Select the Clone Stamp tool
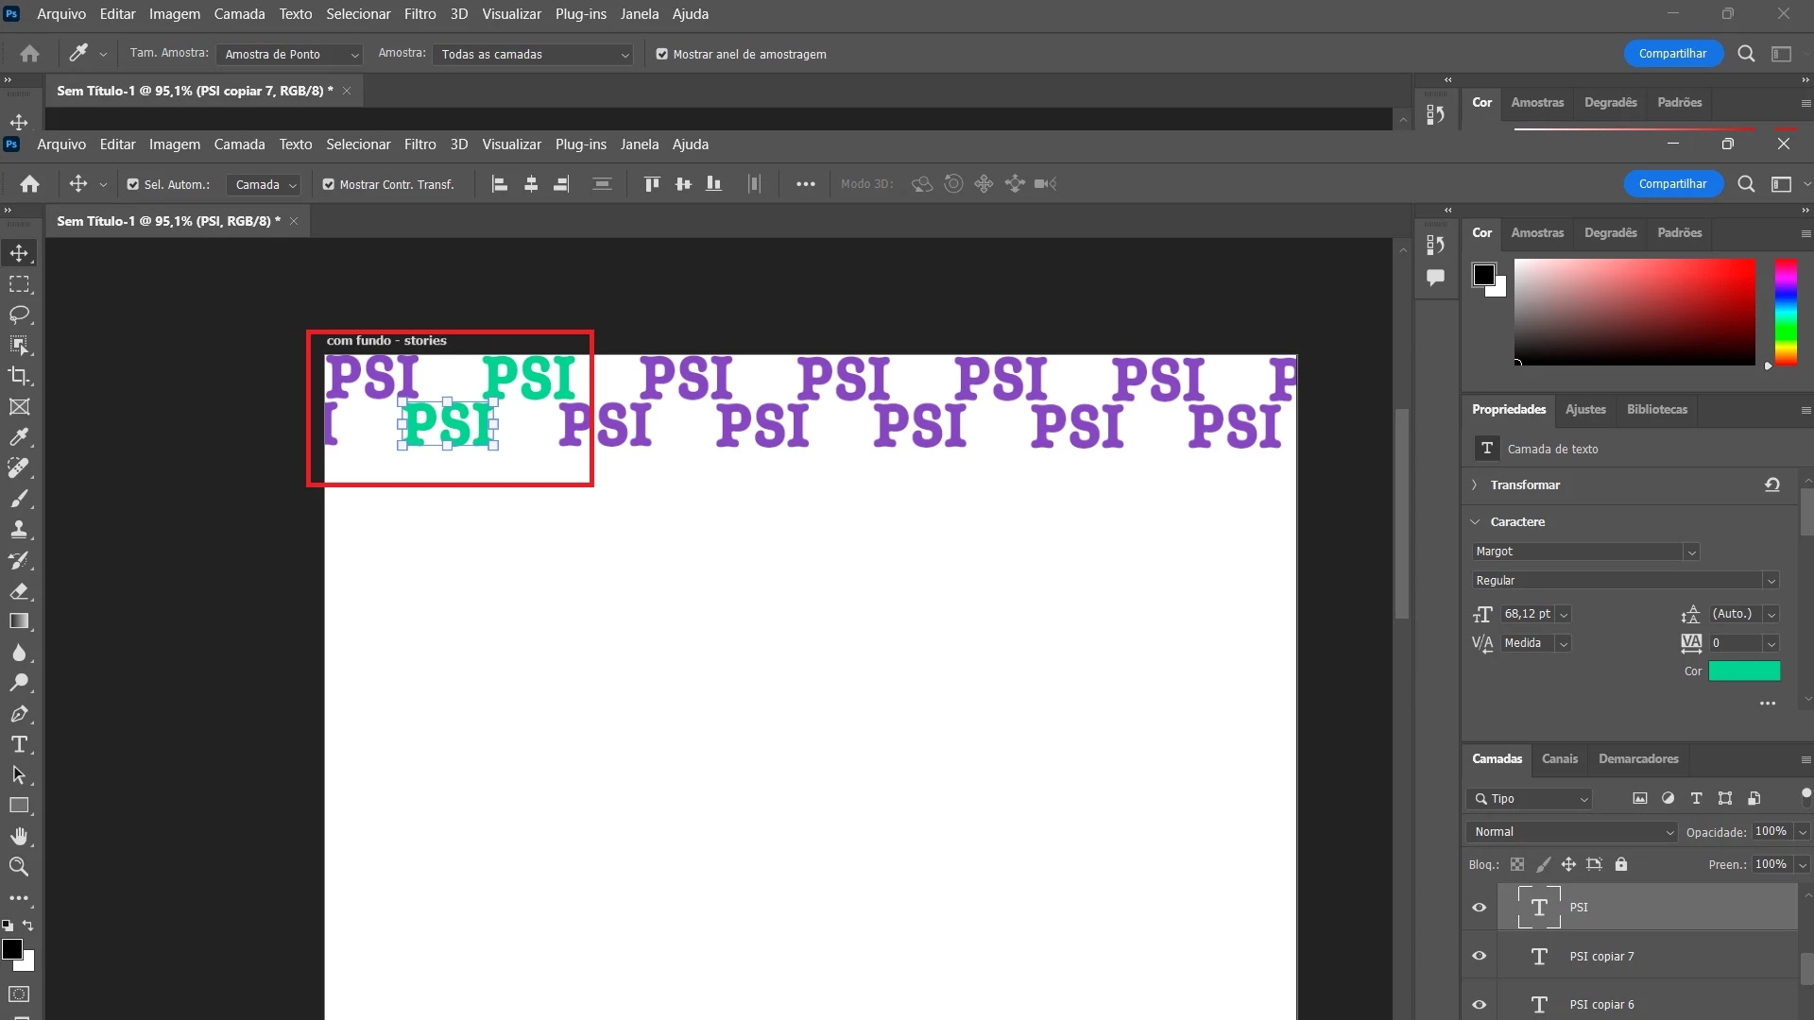1814x1020 pixels. pyautogui.click(x=19, y=529)
